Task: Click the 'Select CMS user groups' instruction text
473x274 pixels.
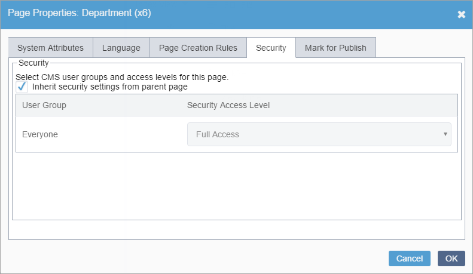Action: (x=122, y=77)
